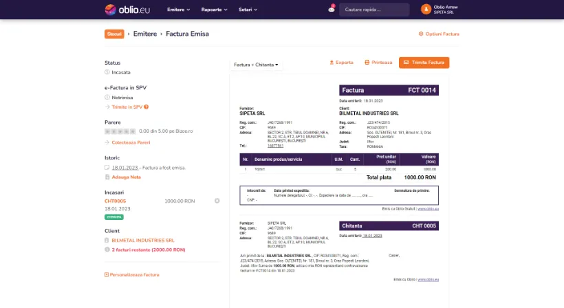Click Colecteaza Pareri link
The width and height of the screenshot is (564, 308).
point(131,143)
